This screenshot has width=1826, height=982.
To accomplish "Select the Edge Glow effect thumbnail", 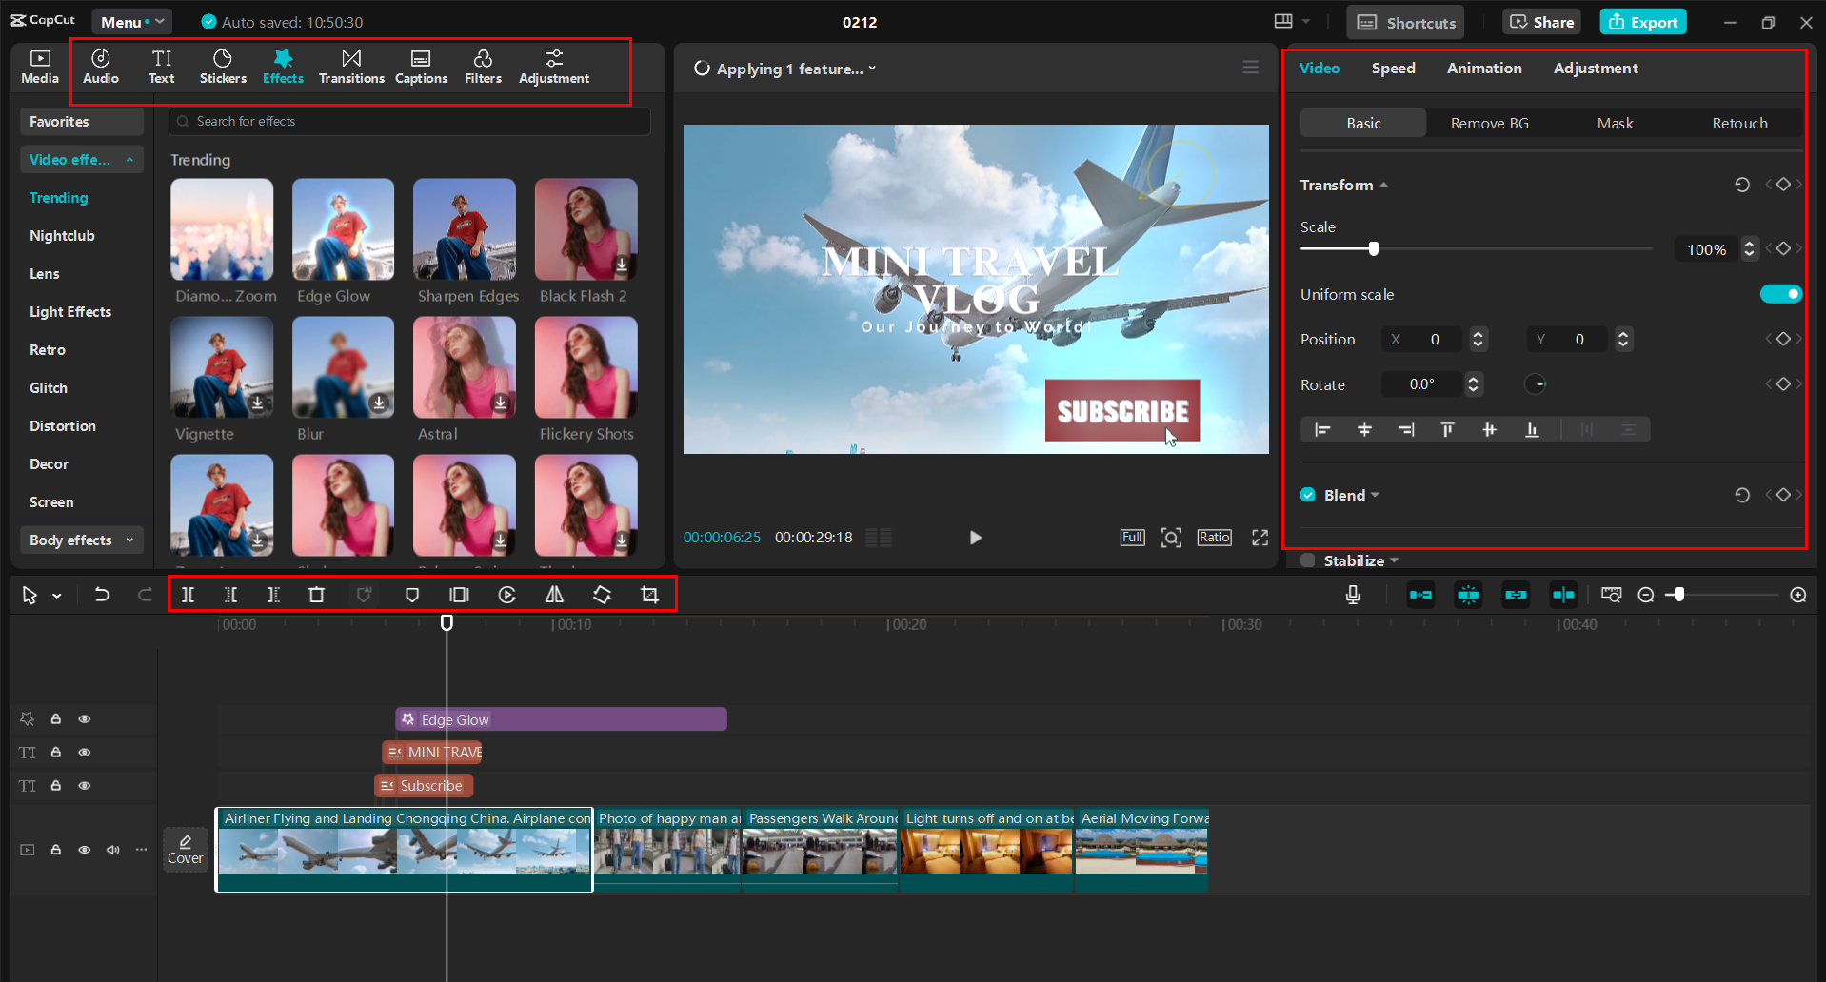I will 342,229.
